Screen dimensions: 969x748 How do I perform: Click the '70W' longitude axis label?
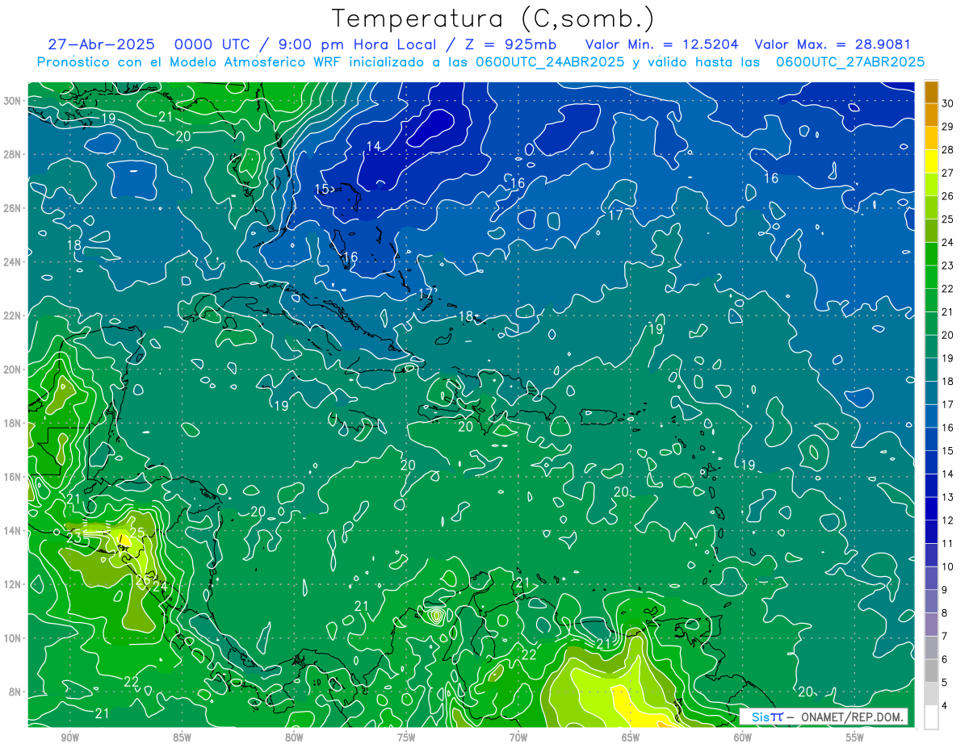point(518,738)
